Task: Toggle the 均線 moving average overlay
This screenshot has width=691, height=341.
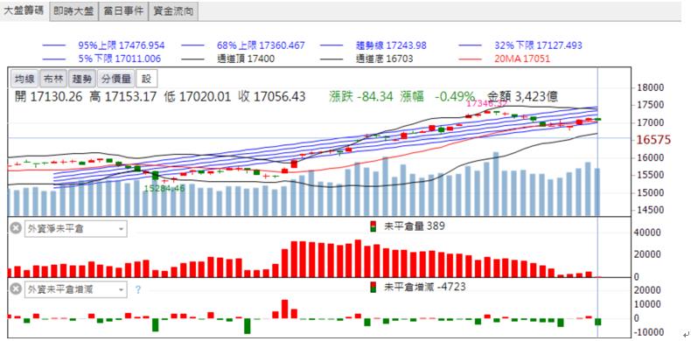Action: pyautogui.click(x=24, y=80)
